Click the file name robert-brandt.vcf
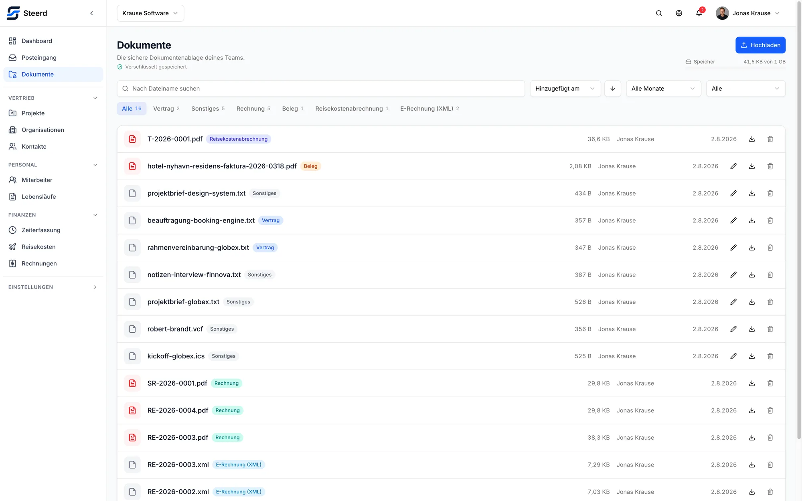The height and width of the screenshot is (501, 802). pos(175,329)
